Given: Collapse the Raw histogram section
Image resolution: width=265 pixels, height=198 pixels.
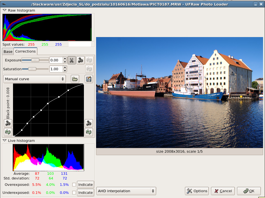Looking at the screenshot, I should [4, 10].
